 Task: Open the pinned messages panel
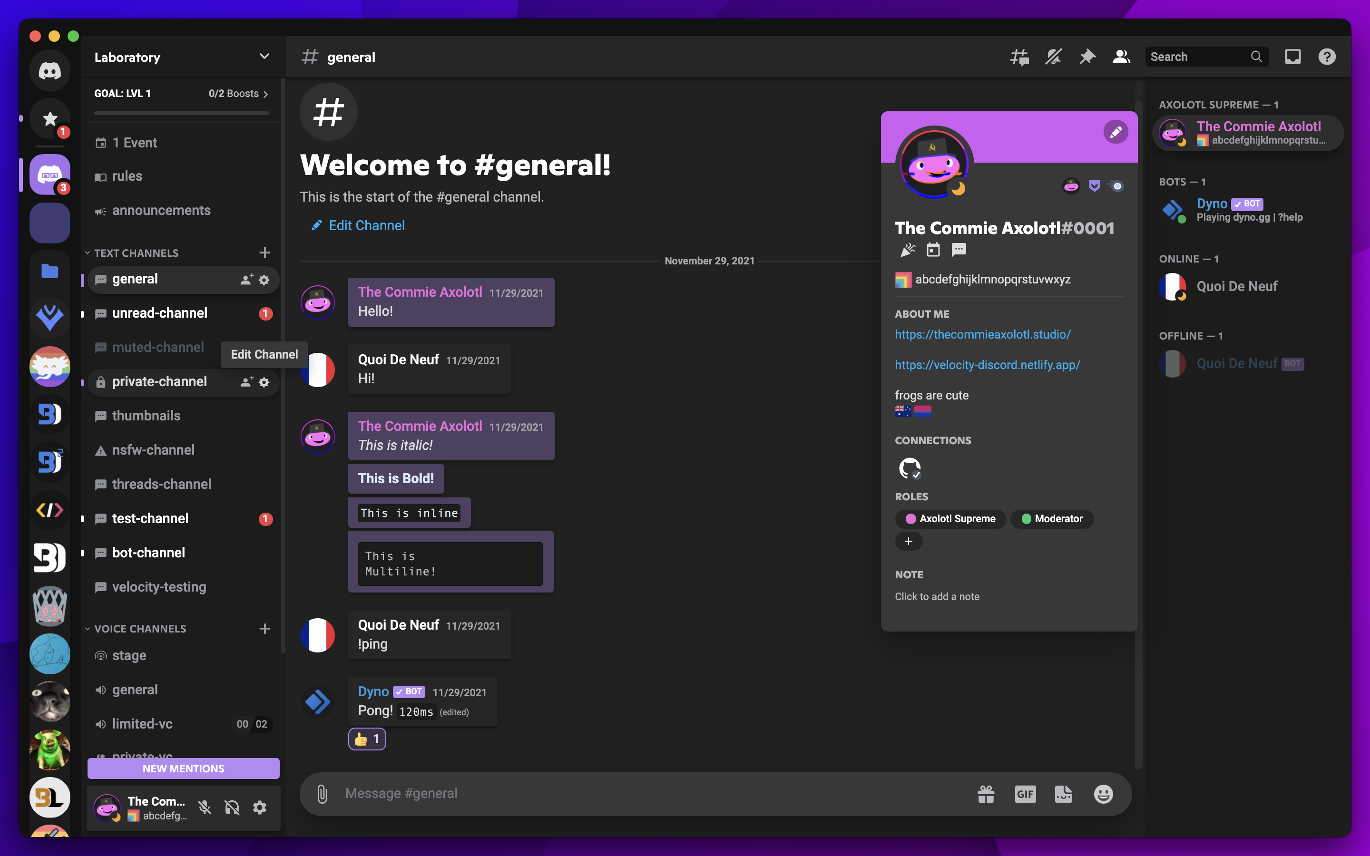(1087, 57)
